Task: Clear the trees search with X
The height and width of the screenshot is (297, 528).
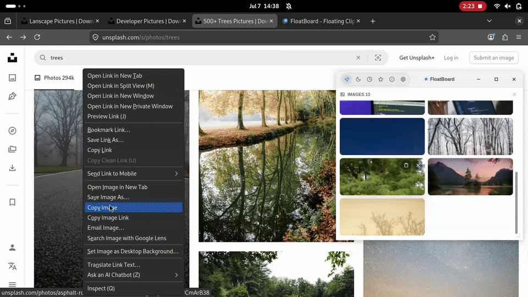Action: [358, 58]
